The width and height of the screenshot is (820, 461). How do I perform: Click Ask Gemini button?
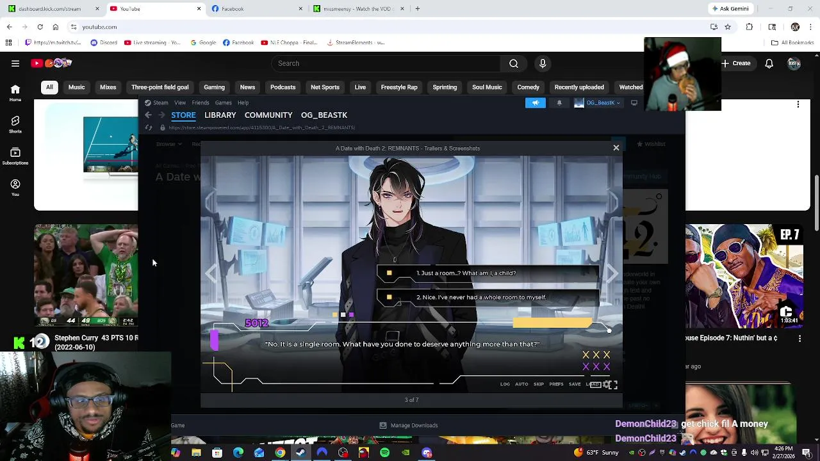pos(731,9)
